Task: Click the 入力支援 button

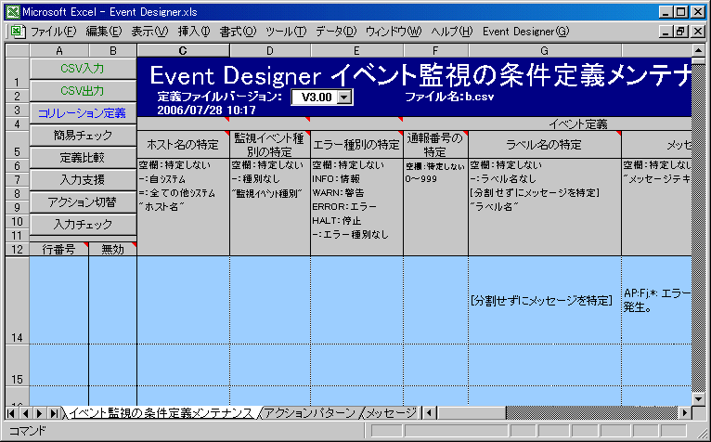Action: pos(83,180)
